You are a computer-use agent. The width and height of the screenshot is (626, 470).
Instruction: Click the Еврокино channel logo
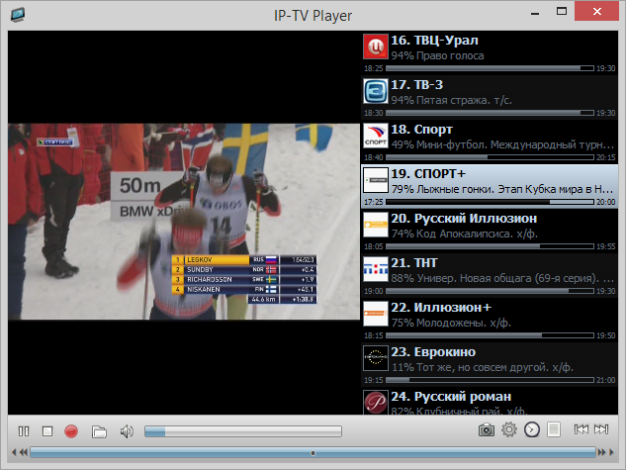pos(376,358)
